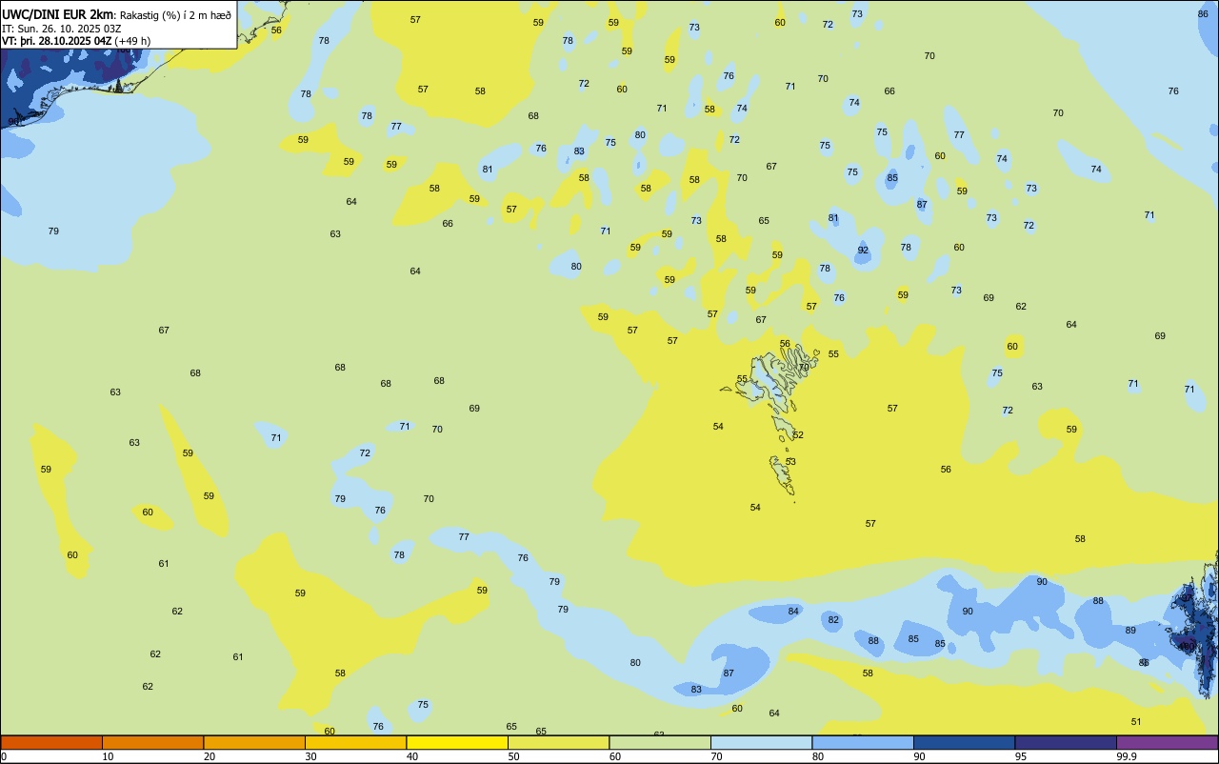
Task: Select the humidity value 51
Action: (x=1136, y=722)
